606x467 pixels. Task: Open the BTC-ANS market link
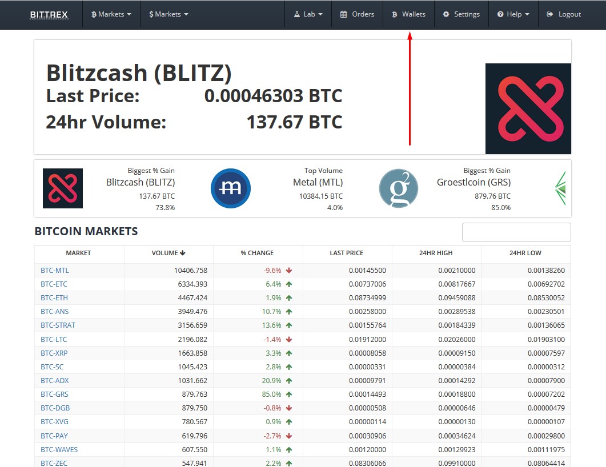54,311
